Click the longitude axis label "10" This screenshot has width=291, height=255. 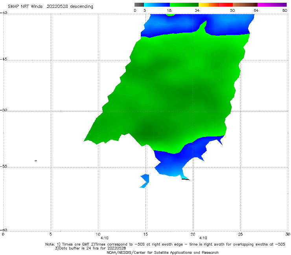(x=98, y=235)
